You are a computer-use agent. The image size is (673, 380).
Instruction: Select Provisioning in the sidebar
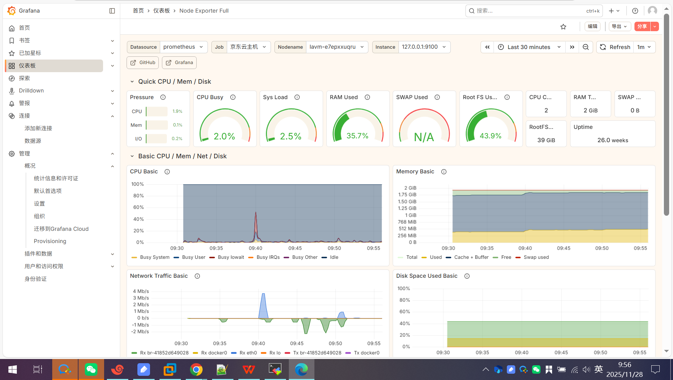pos(50,241)
